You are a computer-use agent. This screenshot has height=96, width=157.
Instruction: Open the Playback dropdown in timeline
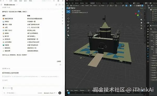(82, 91)
